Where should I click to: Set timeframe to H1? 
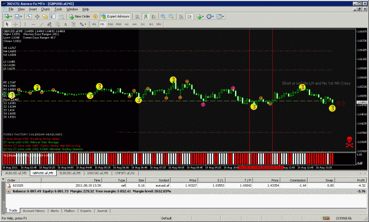pyautogui.click(x=126, y=24)
